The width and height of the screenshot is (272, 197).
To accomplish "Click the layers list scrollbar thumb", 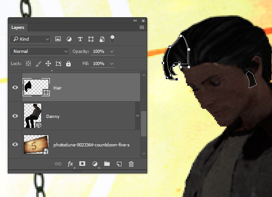I will (x=144, y=124).
